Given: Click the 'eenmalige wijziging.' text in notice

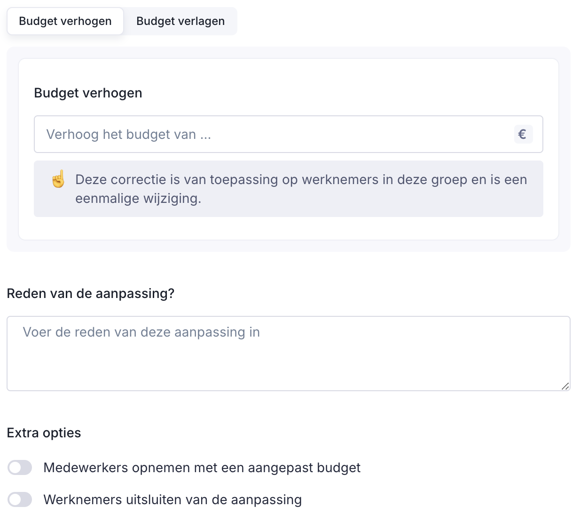Looking at the screenshot, I should (138, 199).
